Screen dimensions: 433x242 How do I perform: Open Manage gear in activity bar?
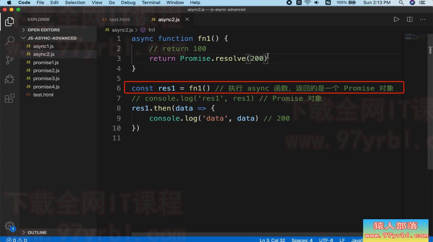coord(10,226)
